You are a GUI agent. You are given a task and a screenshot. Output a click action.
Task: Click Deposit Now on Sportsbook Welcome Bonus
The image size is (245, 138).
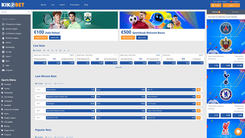pos(128,37)
